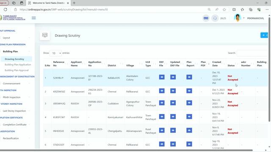The width and height of the screenshot is (271, 152).
Task: View DXF File for Kallakurichi row
Action: click(x=162, y=77)
